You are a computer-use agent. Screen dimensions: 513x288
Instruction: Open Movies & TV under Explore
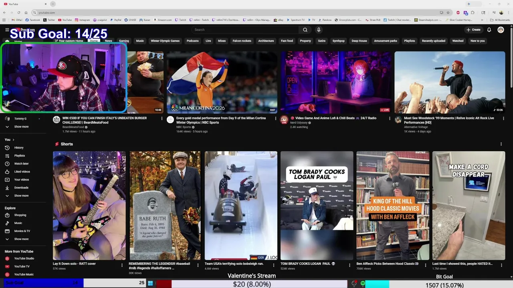(22, 231)
